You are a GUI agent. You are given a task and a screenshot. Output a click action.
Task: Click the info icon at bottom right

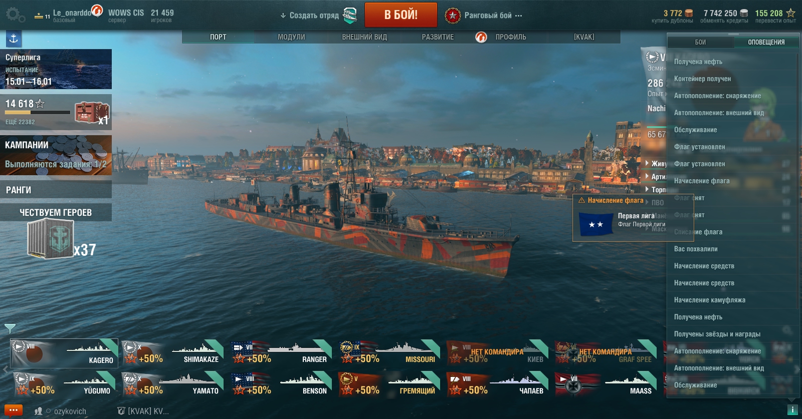coord(792,410)
